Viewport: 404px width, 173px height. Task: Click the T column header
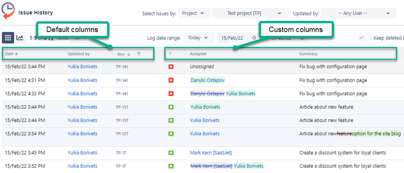[170, 54]
